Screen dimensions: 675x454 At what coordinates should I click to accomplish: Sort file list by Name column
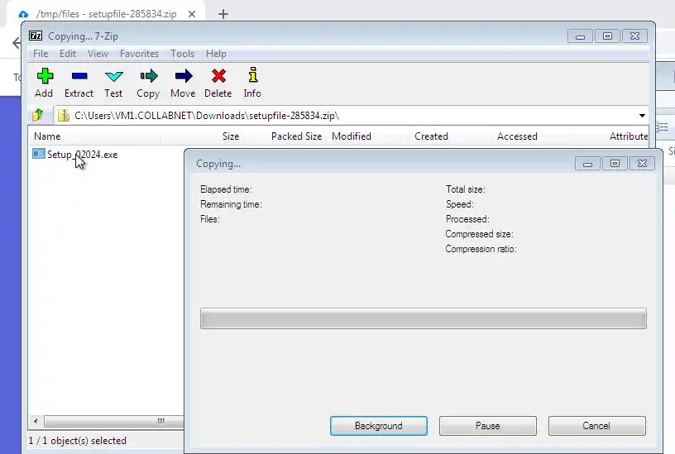[95, 136]
